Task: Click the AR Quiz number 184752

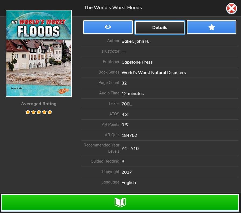Action: [x=129, y=135]
